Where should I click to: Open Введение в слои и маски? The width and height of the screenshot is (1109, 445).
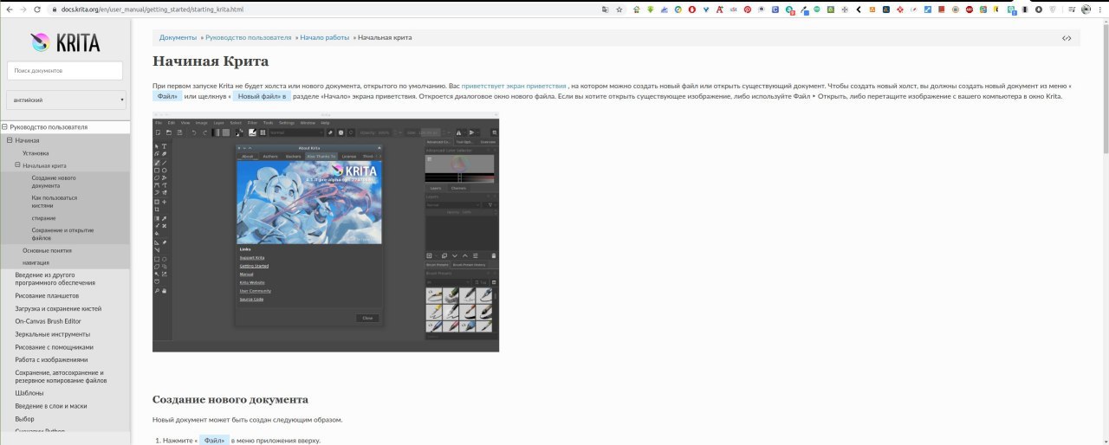[50, 405]
